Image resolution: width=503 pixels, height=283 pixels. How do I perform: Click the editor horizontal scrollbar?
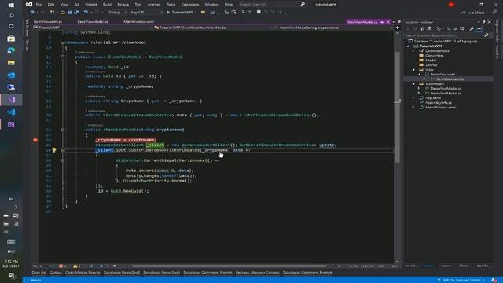pos(229,266)
